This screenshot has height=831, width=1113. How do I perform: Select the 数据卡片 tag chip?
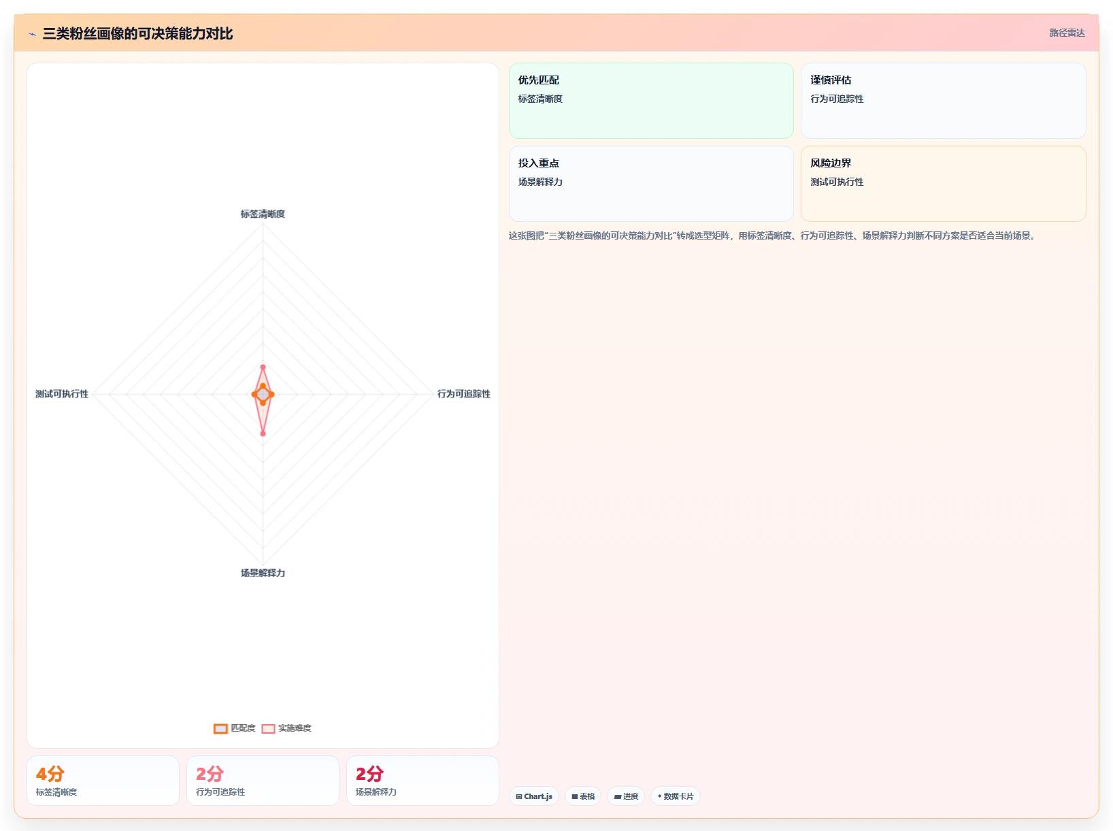(x=676, y=796)
